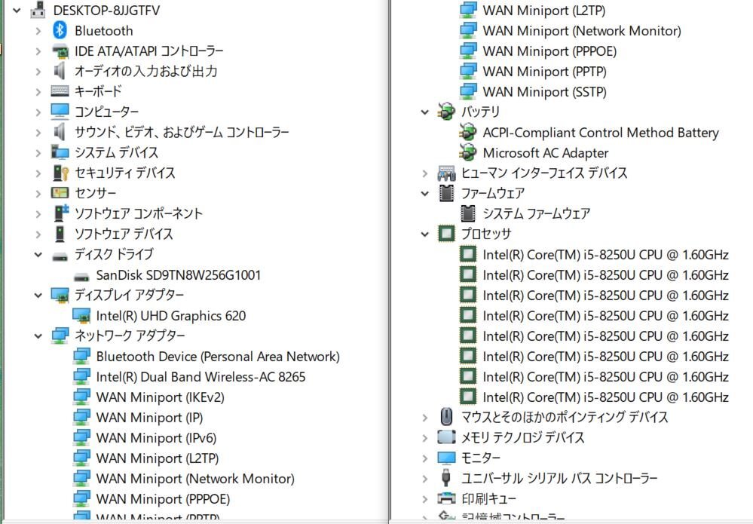Click the バッテリ category icon
This screenshot has width=753, height=524.
446,112
